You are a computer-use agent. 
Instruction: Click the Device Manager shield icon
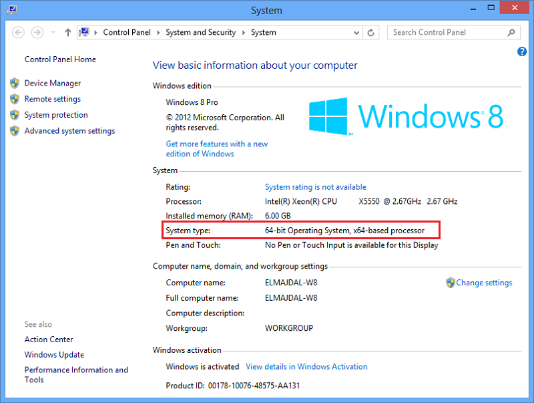pyautogui.click(x=15, y=83)
